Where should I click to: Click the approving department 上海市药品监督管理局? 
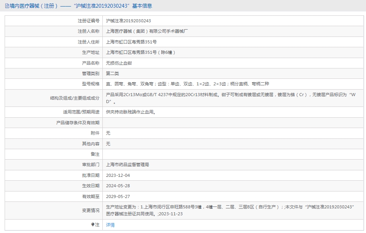pos(127,165)
